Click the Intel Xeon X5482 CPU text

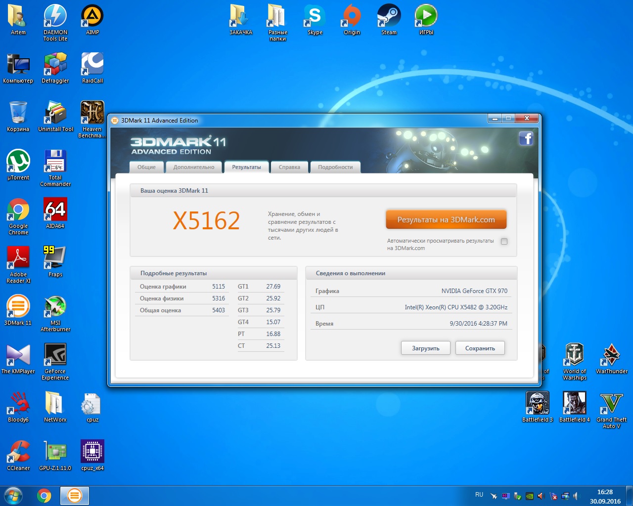(456, 307)
